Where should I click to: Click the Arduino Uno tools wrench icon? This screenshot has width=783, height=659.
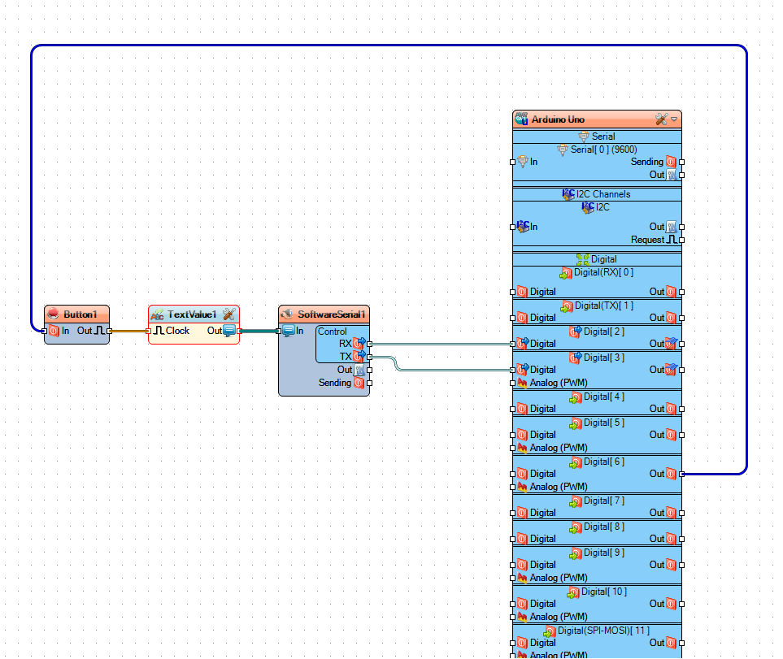(661, 119)
